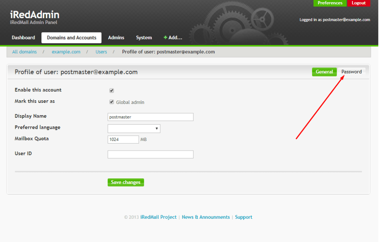Click the iRedAdmin logo title

[34, 15]
